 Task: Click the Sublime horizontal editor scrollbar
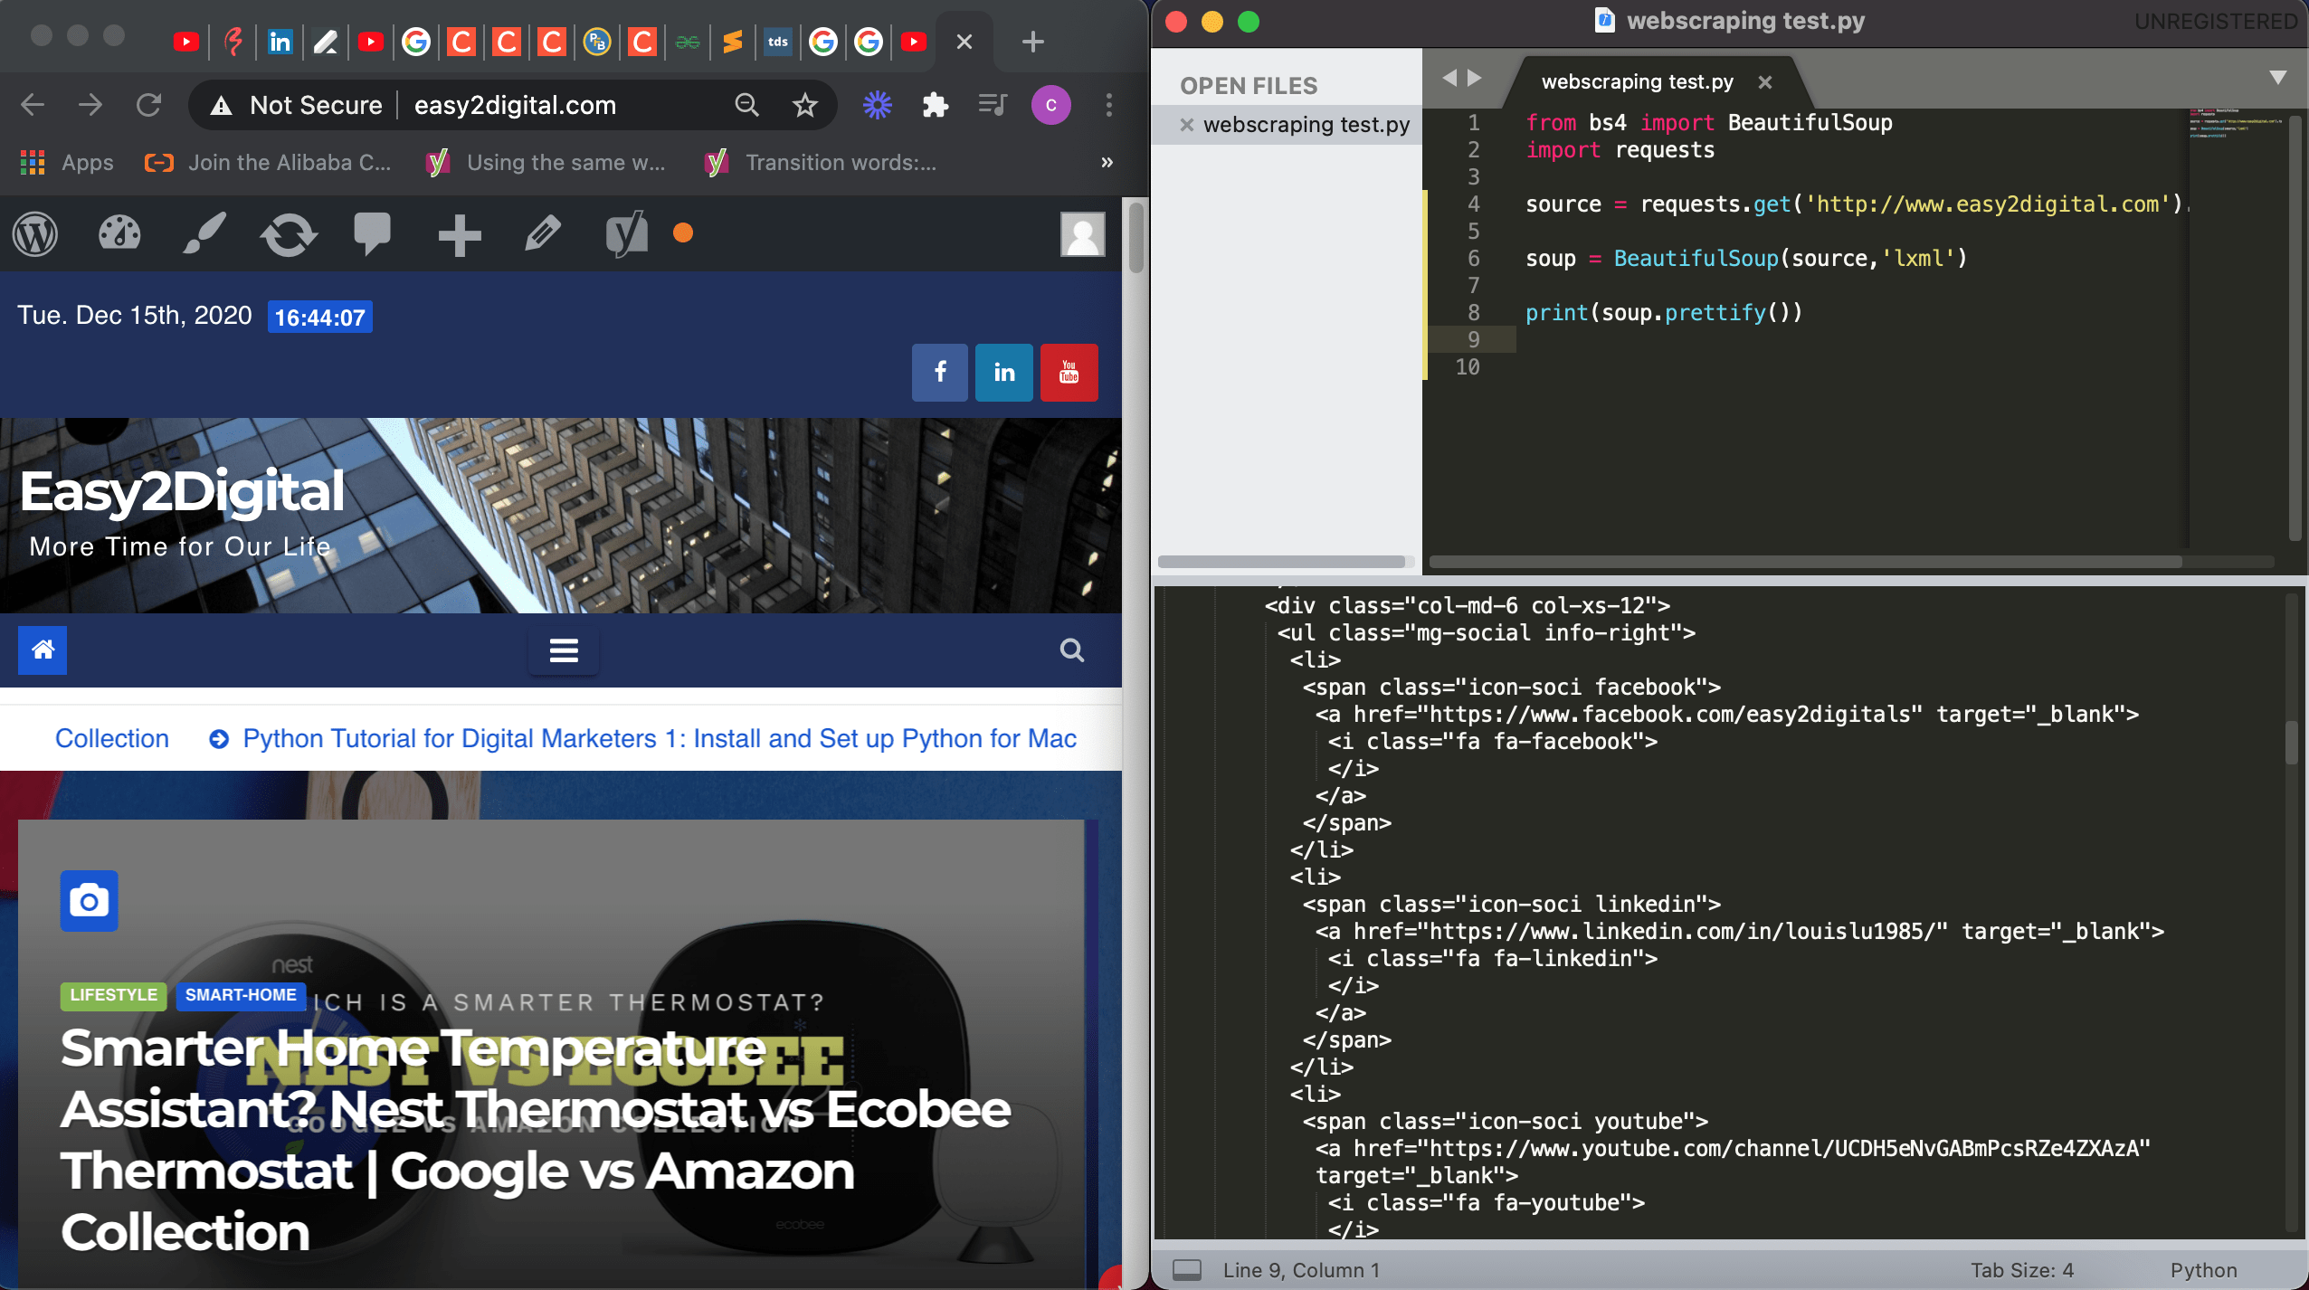click(x=1805, y=562)
